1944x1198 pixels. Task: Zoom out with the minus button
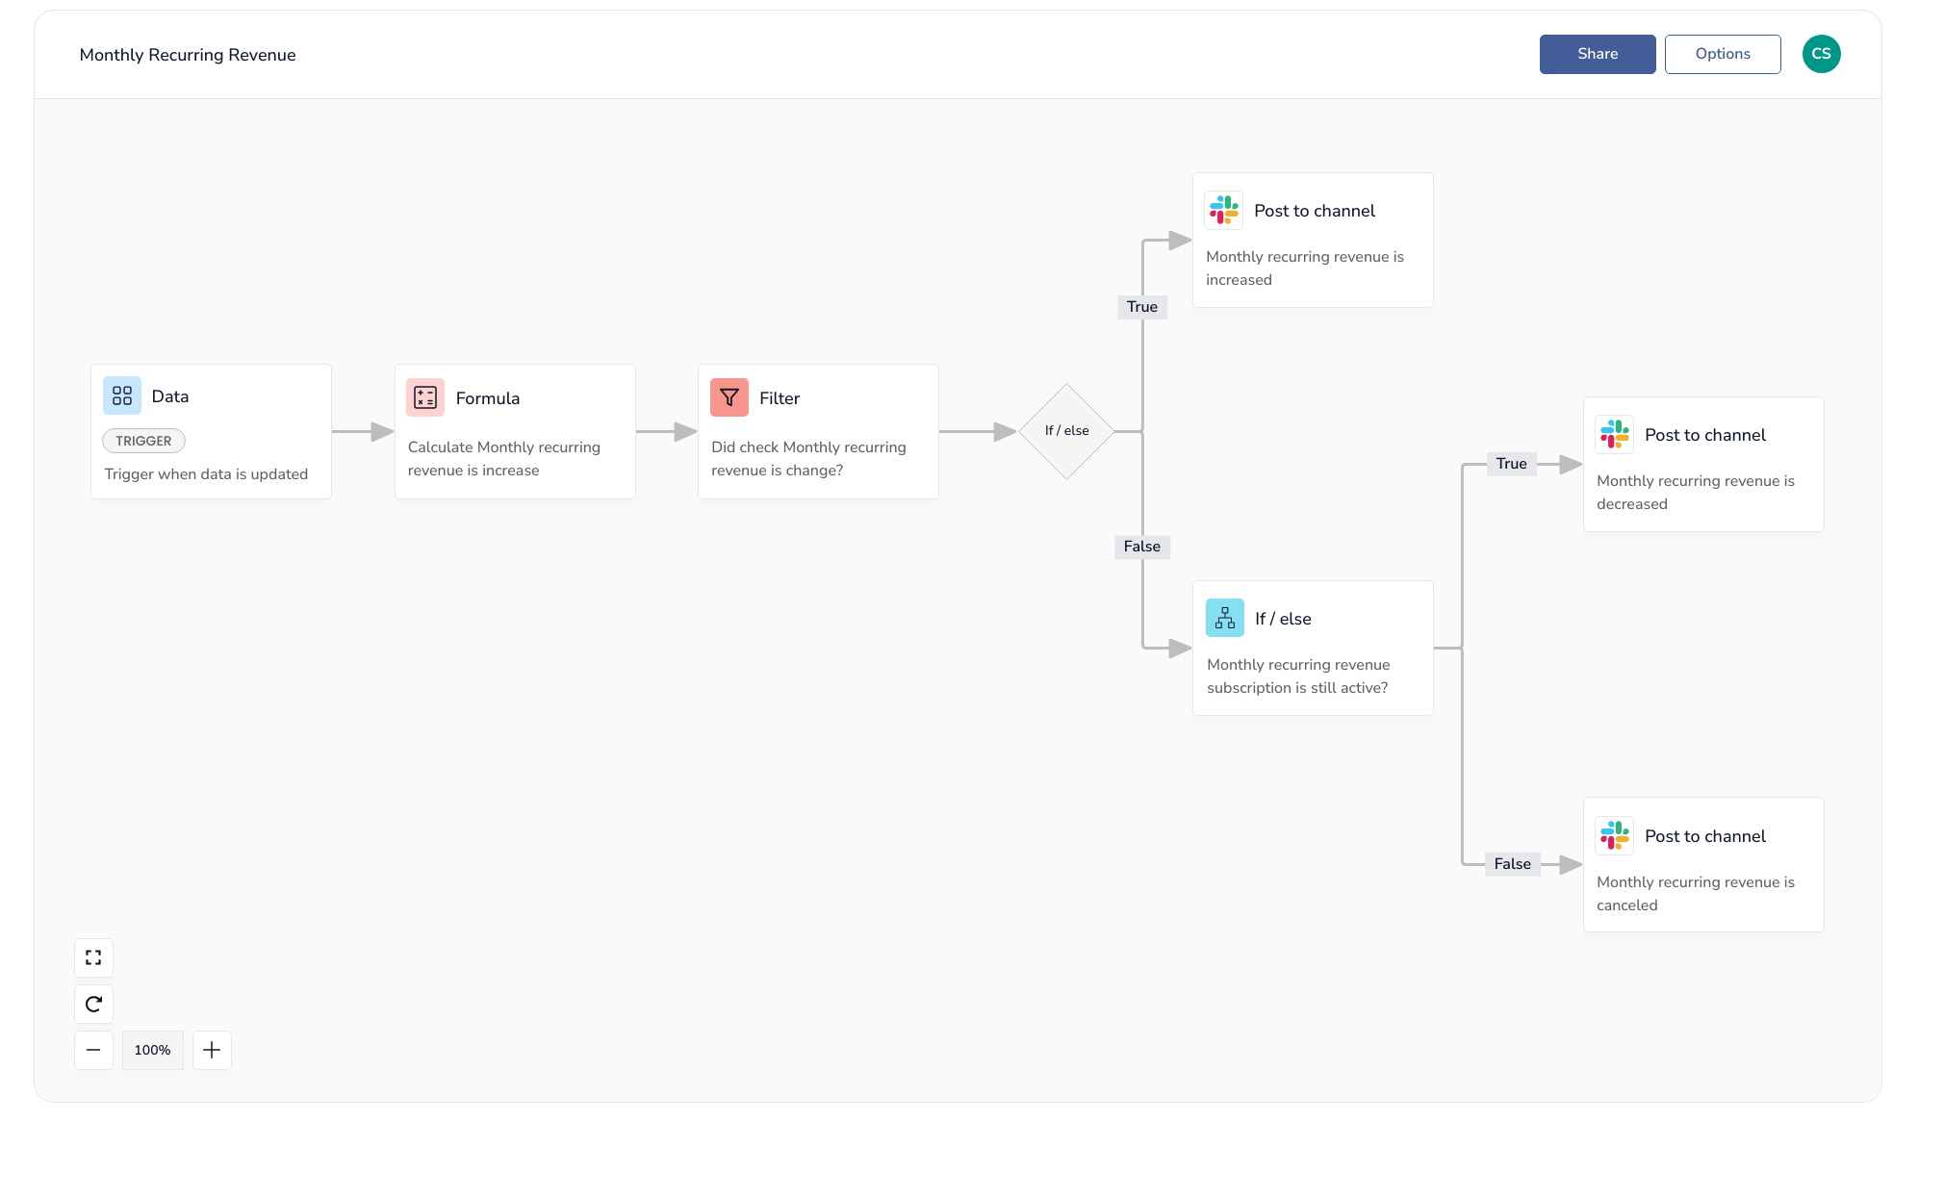[x=93, y=1050]
